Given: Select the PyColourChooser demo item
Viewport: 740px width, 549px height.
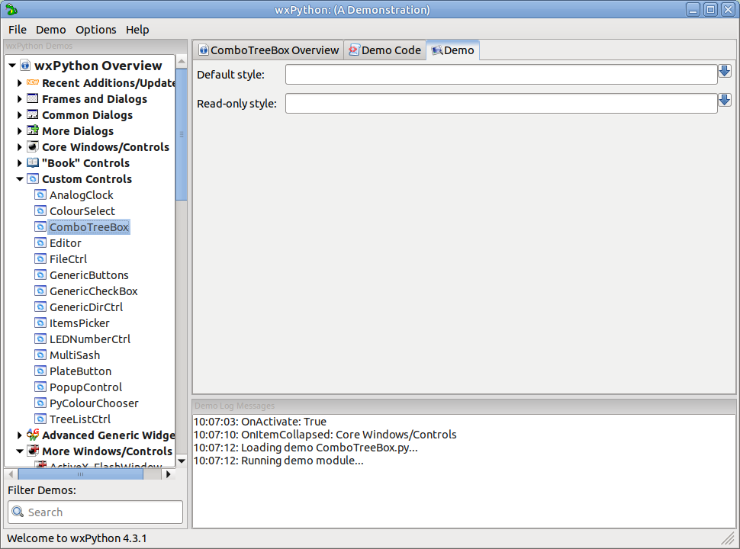Looking at the screenshot, I should [x=94, y=403].
